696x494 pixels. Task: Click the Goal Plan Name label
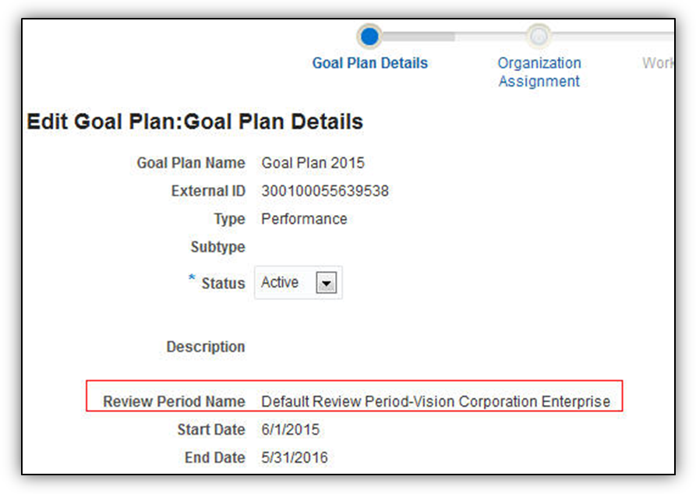click(x=190, y=163)
